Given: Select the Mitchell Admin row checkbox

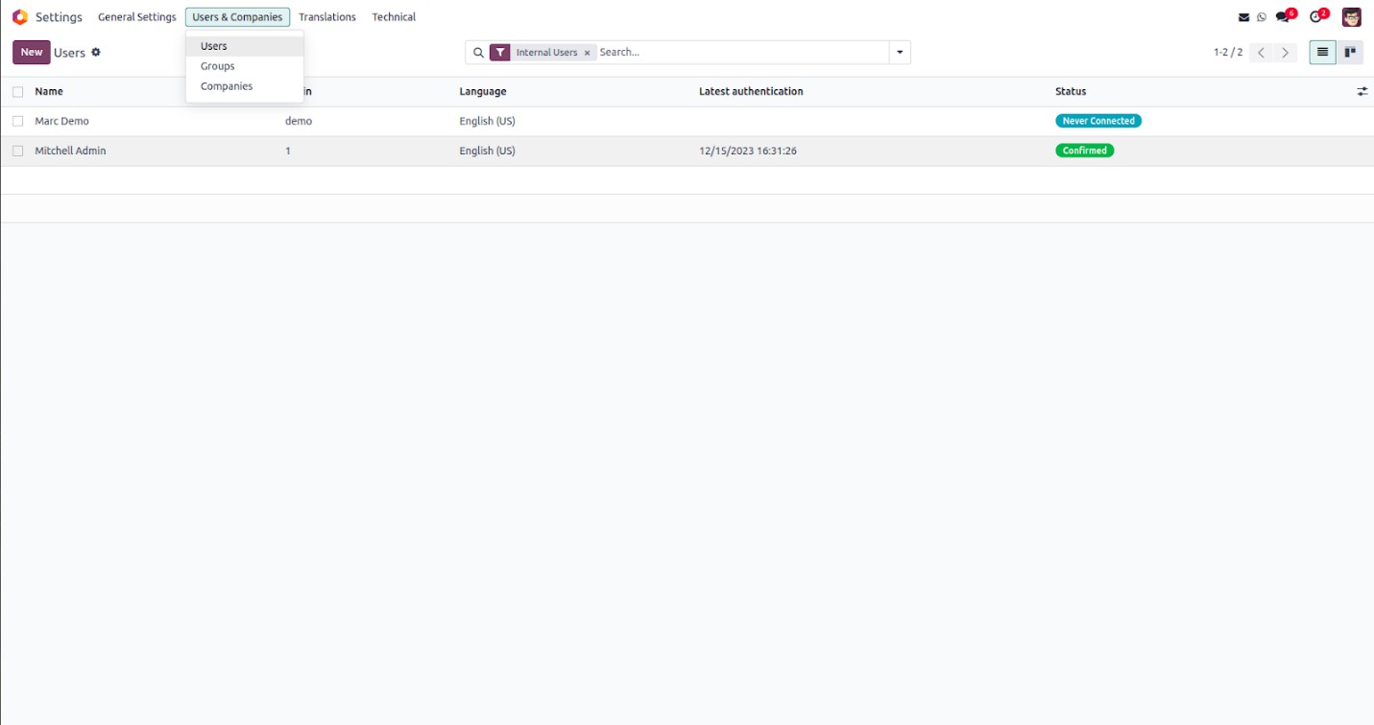Looking at the screenshot, I should 17,152.
